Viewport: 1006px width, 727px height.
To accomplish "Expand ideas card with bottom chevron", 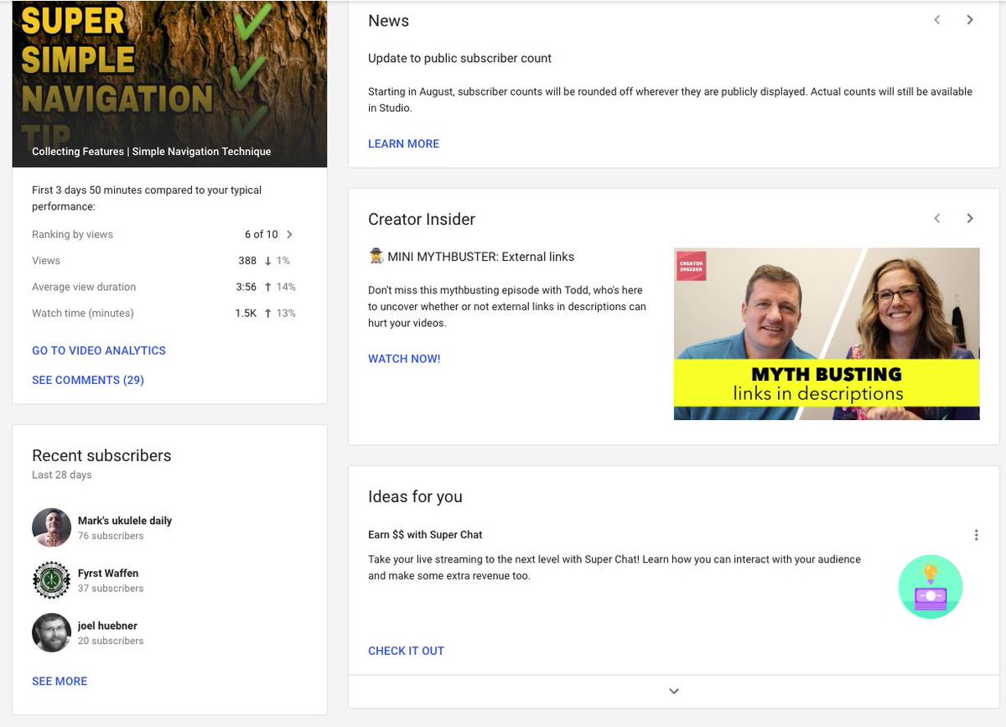I will click(673, 691).
